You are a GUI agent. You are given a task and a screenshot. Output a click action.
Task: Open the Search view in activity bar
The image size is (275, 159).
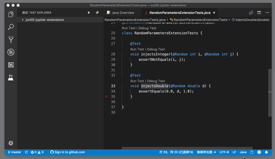(x=11, y=27)
